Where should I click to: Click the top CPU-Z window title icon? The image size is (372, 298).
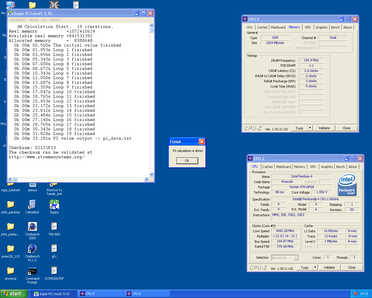pyautogui.click(x=245, y=19)
